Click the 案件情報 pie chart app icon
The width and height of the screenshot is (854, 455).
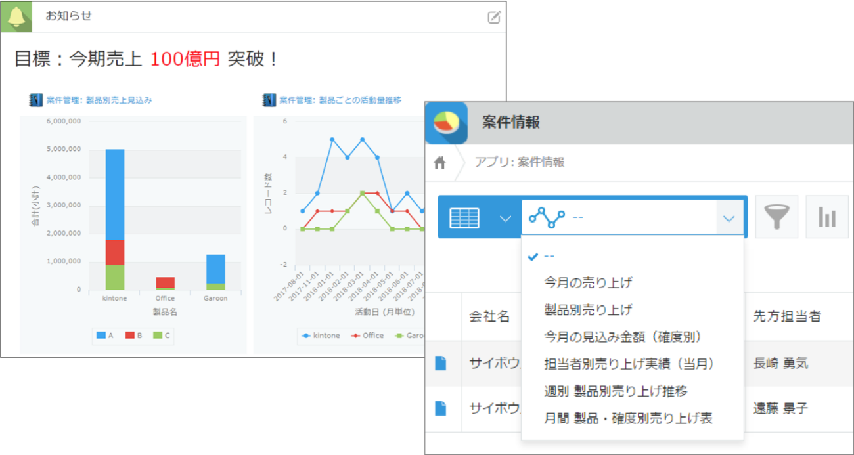pyautogui.click(x=446, y=123)
